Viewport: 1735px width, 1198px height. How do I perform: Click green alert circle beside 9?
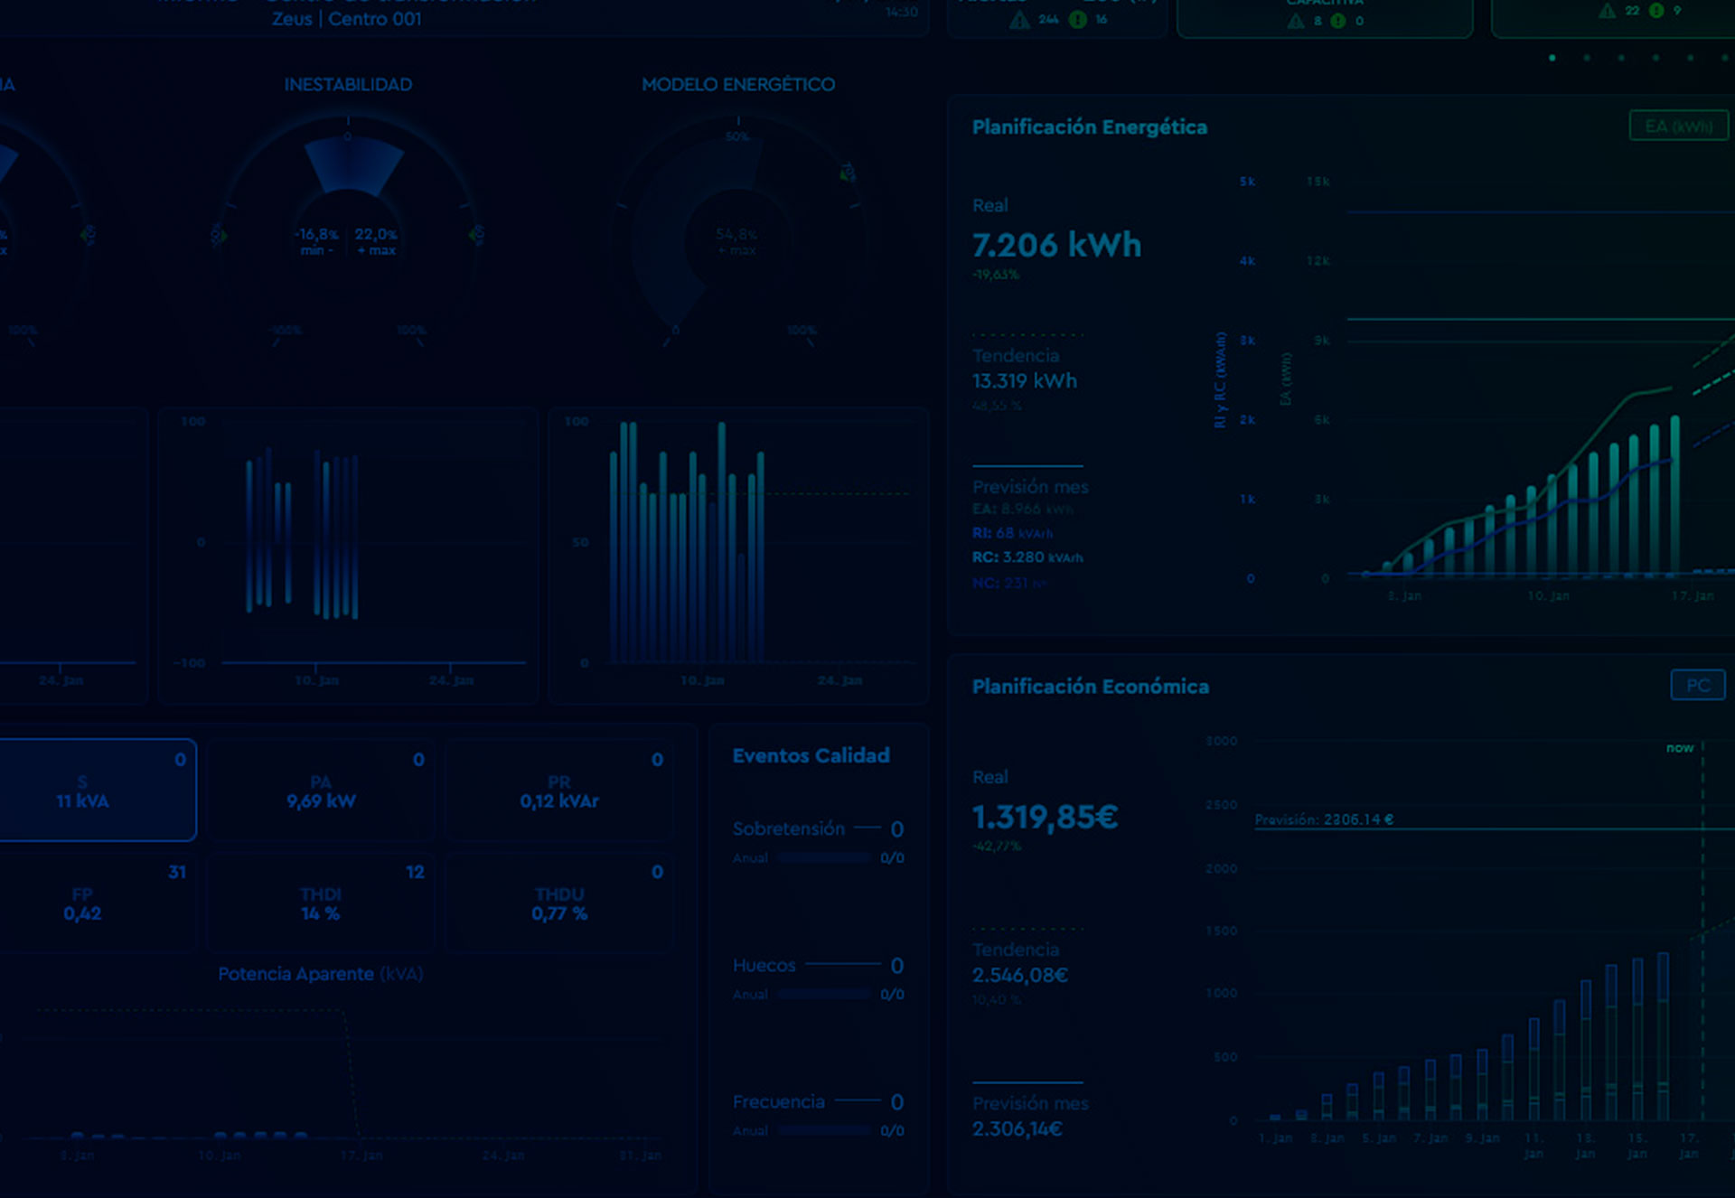tap(1656, 11)
